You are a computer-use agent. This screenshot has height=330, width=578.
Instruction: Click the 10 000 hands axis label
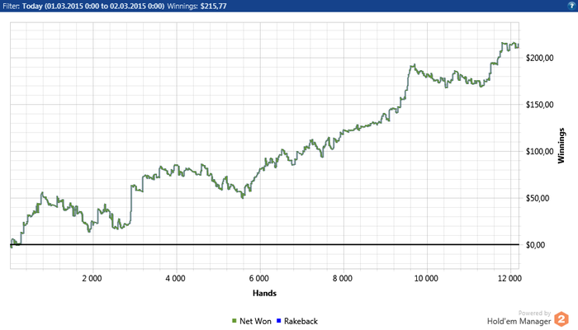click(426, 279)
